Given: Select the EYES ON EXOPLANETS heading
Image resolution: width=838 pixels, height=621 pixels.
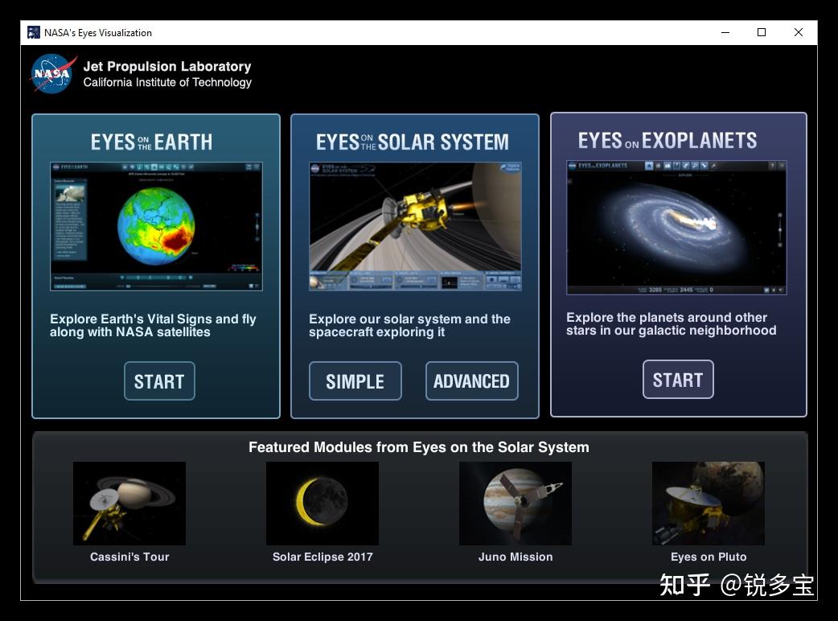Looking at the screenshot, I should [x=668, y=139].
